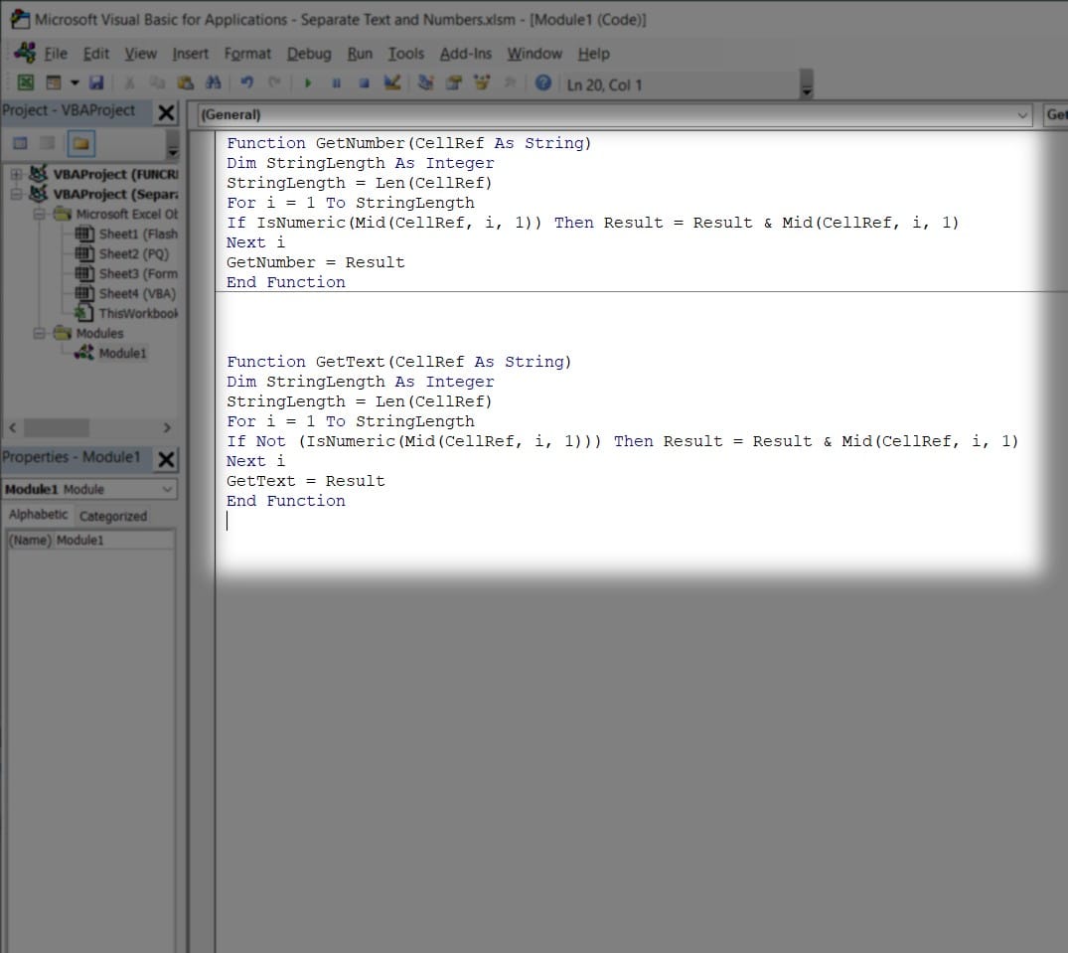Close the Project - VBAProject pane

[166, 112]
